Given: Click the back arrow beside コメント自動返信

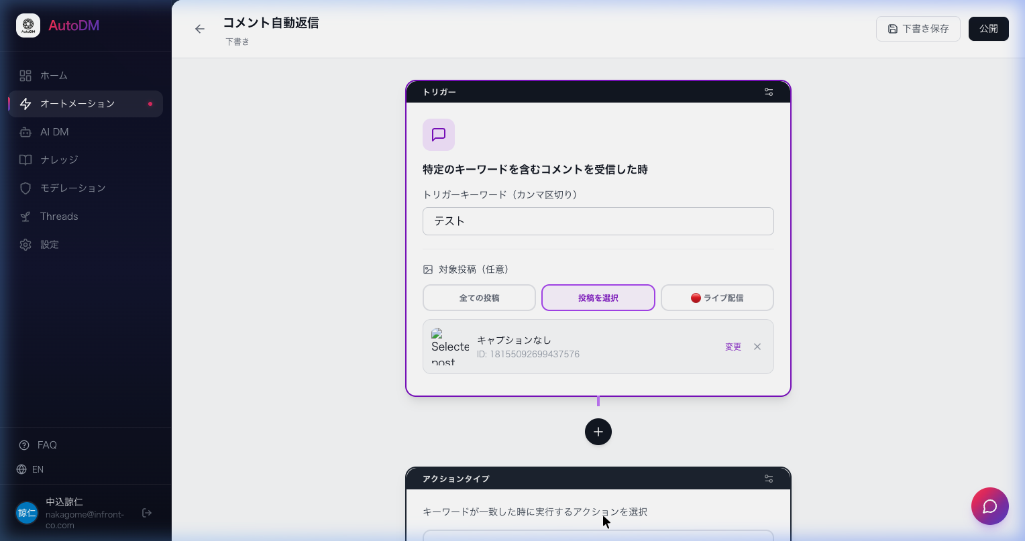Looking at the screenshot, I should click(200, 29).
